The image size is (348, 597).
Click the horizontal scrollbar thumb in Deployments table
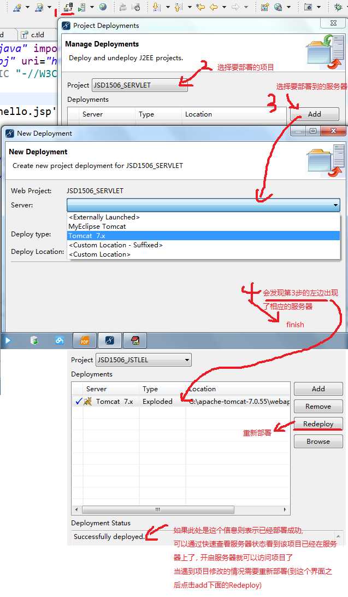(158, 509)
